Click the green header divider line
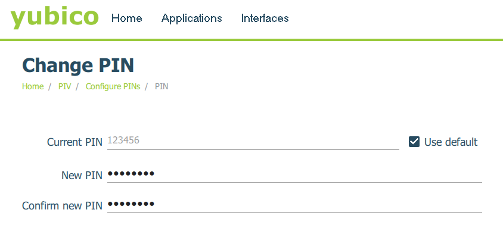Screen dimensions: 503x241 click(251, 40)
